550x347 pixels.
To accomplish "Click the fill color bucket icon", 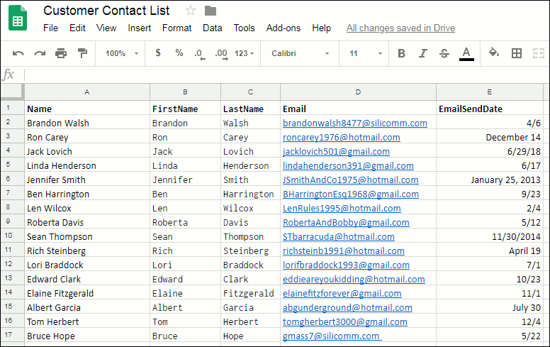I will tap(494, 53).
